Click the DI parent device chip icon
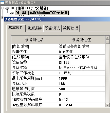The width and height of the screenshot is (110, 113). (x=7, y=8)
